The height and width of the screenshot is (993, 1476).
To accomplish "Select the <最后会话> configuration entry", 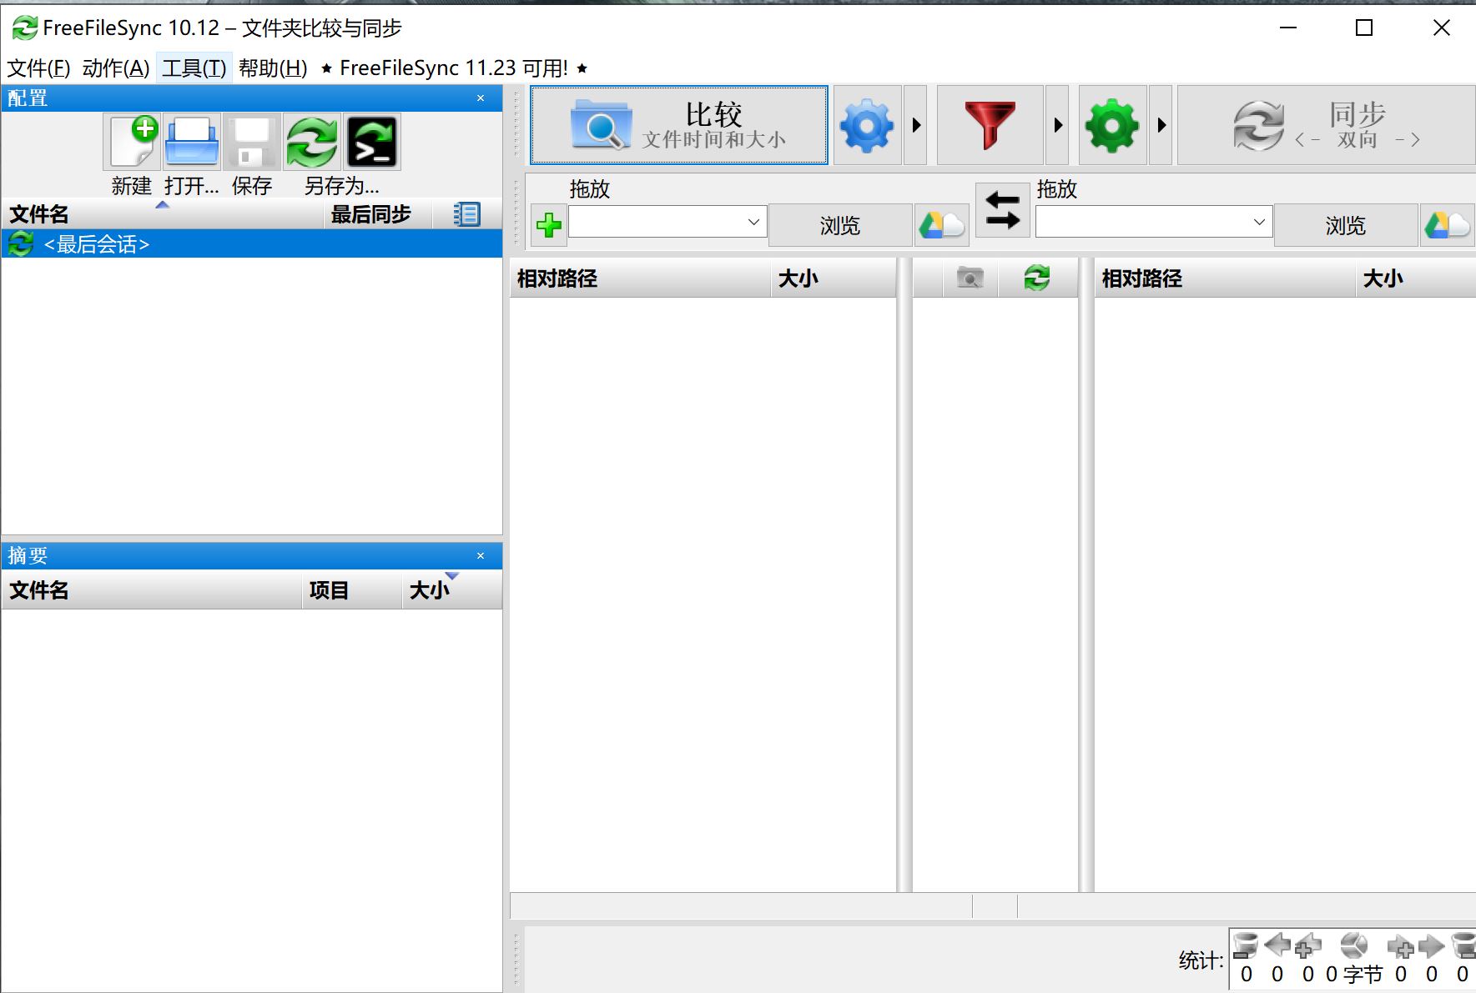I will pyautogui.click(x=96, y=244).
